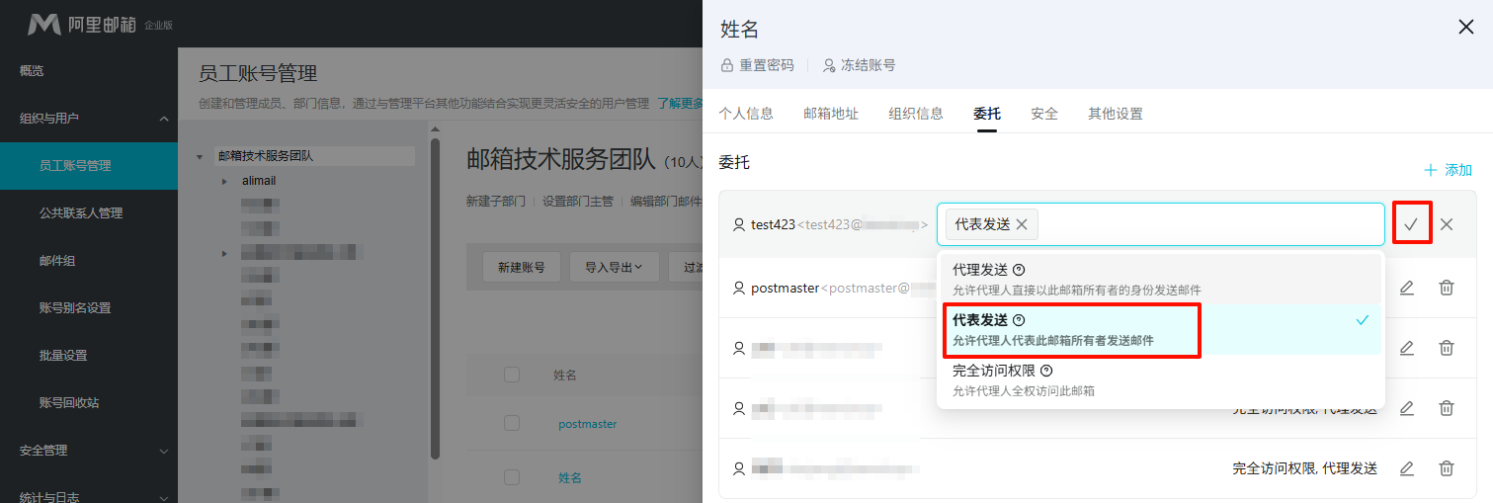
Task: Delete the last delegation entry in list
Action: (1447, 468)
